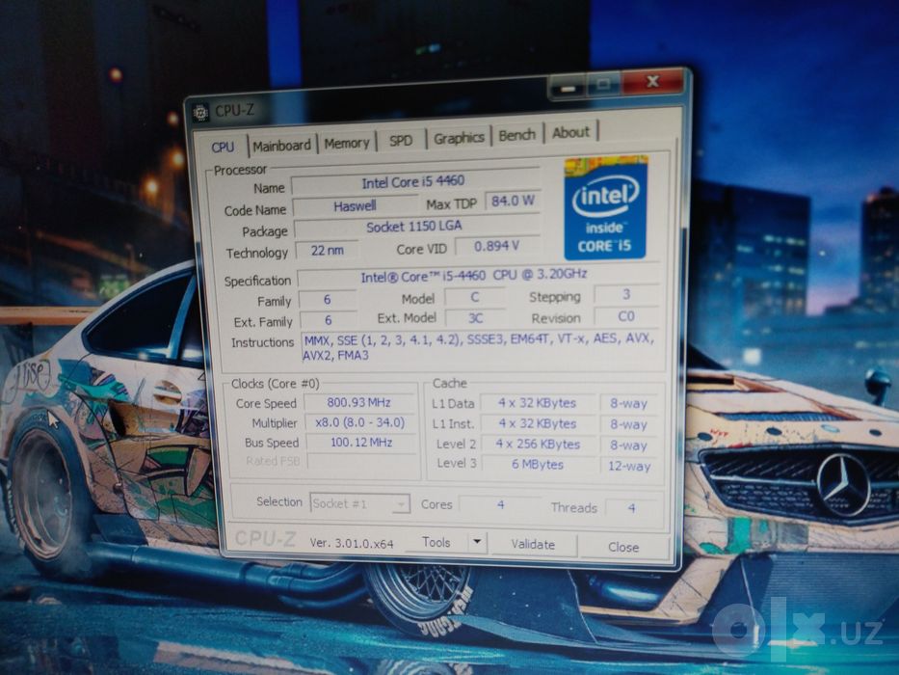Click the Ext. Family value '6'
This screenshot has width=899, height=675.
pos(328,320)
